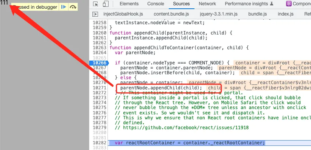The height and width of the screenshot is (150, 311).
Task: Open the Elements panel
Action: click(129, 4)
